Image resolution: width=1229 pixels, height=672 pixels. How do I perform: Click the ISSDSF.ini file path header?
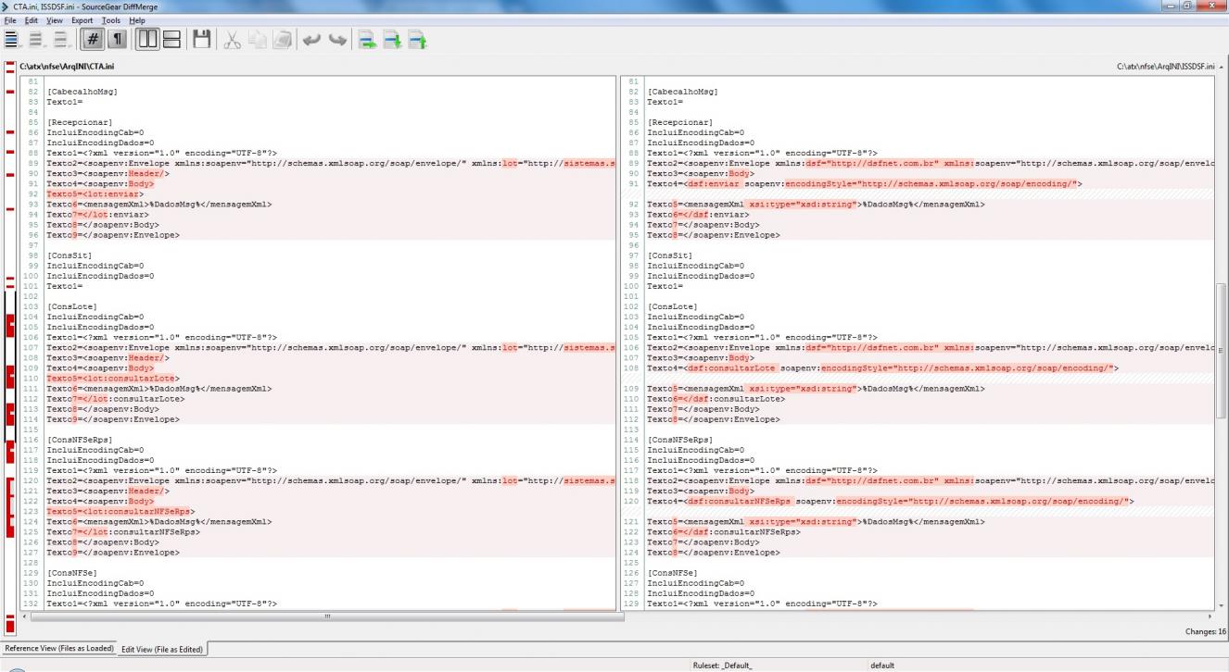[1166, 67]
